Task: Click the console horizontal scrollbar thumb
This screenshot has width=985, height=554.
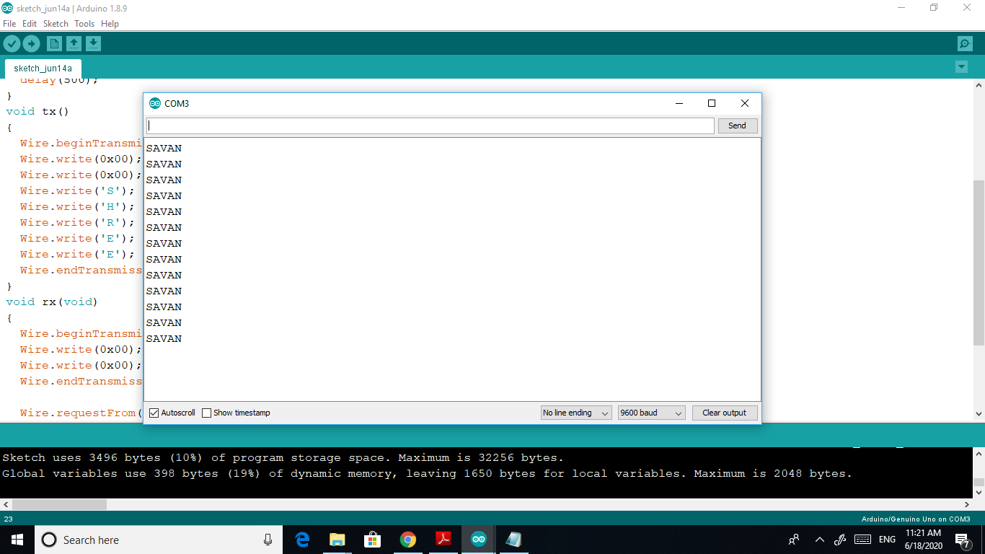Action: click(x=59, y=505)
